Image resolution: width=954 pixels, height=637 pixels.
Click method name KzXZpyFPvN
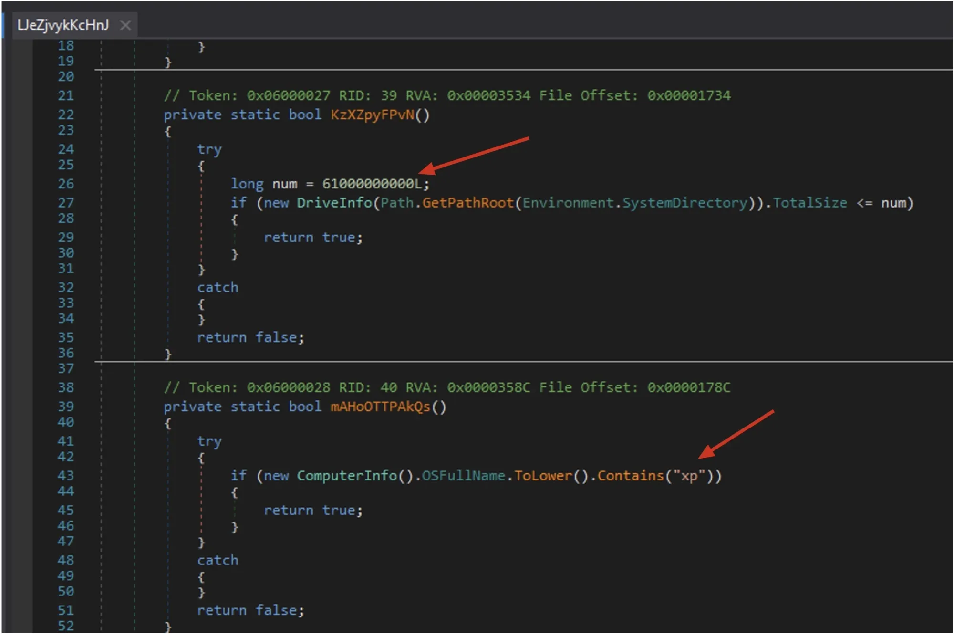tap(373, 115)
